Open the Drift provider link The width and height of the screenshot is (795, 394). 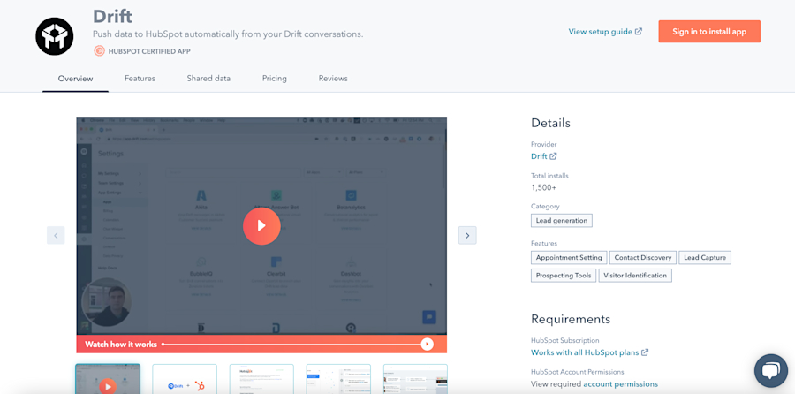pos(539,156)
